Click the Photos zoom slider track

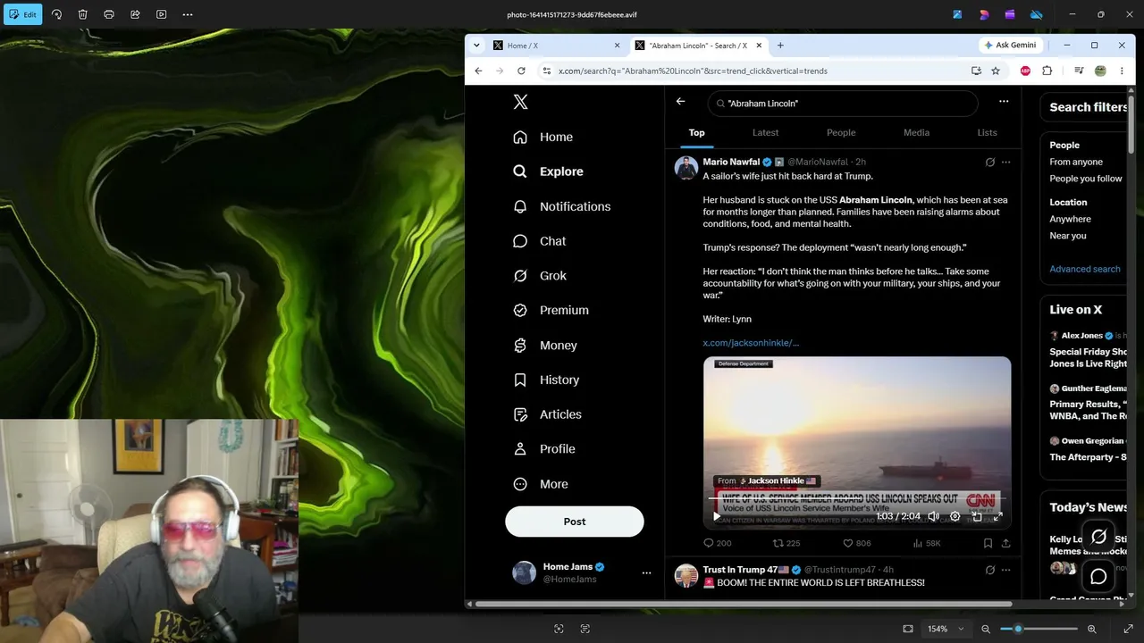[x=1039, y=629]
